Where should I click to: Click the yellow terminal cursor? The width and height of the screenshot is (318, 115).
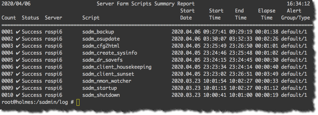coord(78,102)
